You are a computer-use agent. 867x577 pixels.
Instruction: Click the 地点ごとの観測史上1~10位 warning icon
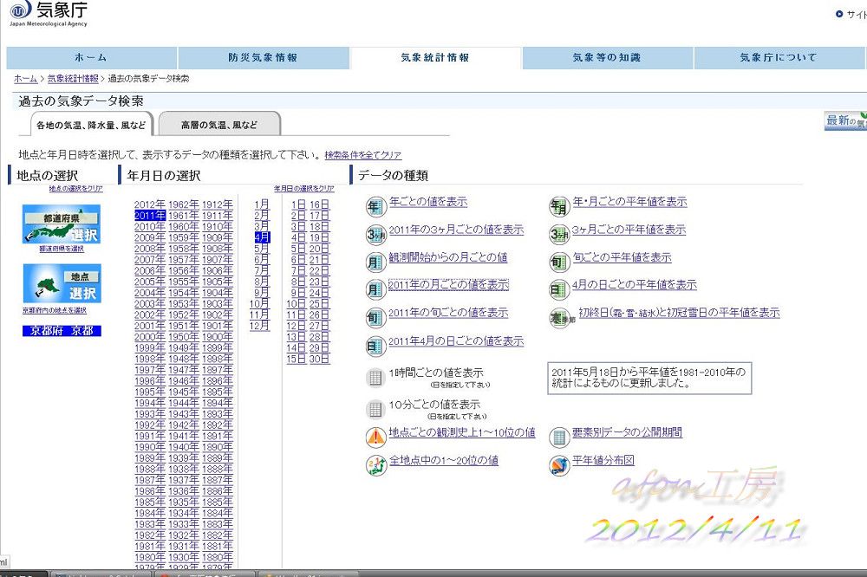click(375, 437)
